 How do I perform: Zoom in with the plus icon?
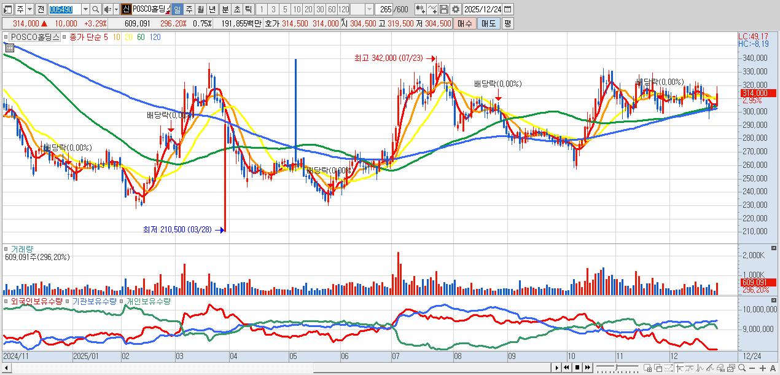pyautogui.click(x=762, y=368)
